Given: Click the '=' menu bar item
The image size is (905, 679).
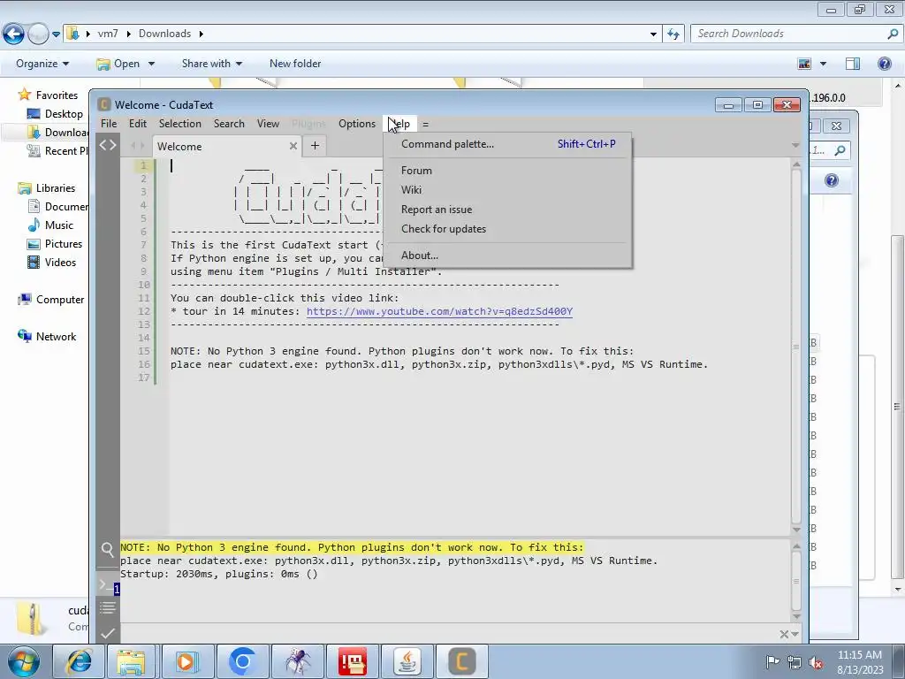Looking at the screenshot, I should tap(425, 124).
